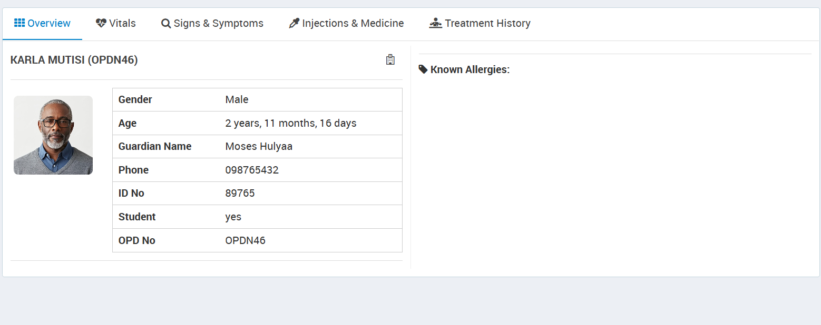
Task: Click the eyedropper icon for Injections & Medicine
Action: pyautogui.click(x=294, y=23)
